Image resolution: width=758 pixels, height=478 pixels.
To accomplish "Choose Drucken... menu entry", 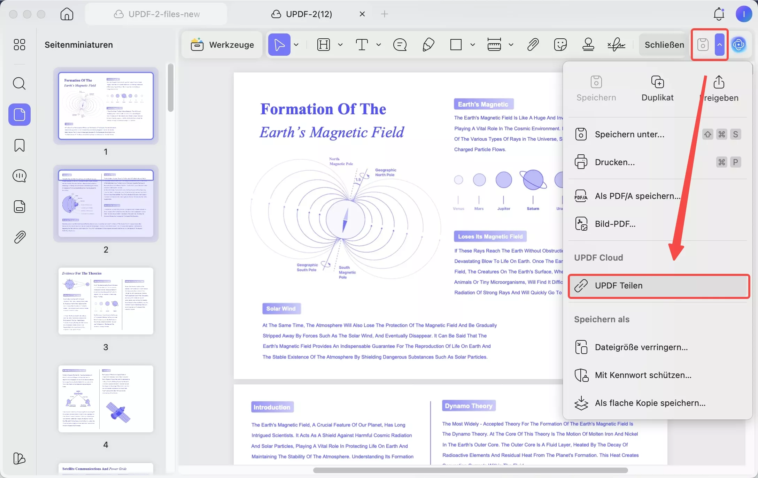I will [x=658, y=162].
